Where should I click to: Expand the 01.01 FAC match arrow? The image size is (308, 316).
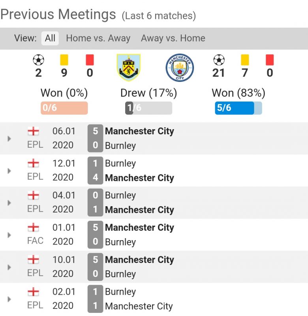tap(9, 235)
